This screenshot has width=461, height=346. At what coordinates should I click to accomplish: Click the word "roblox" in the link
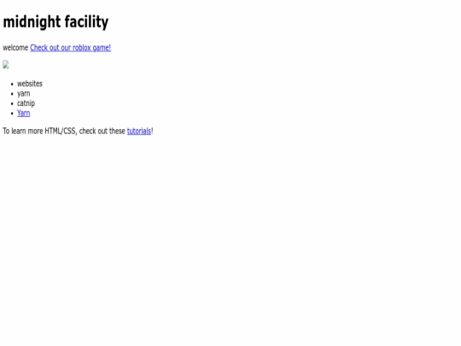(x=82, y=48)
